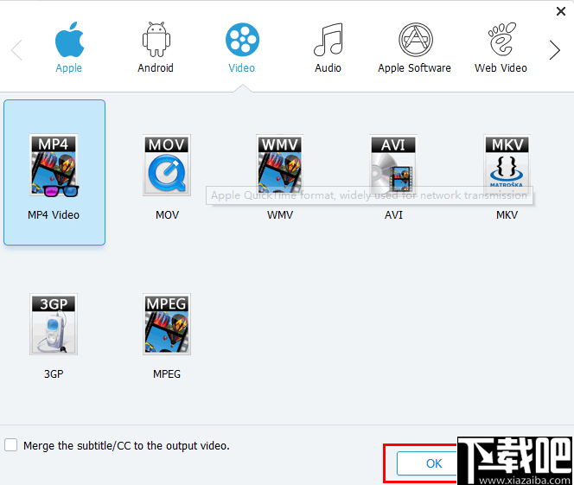574x485 pixels.
Task: Select the Android robot category icon
Action: (156, 40)
